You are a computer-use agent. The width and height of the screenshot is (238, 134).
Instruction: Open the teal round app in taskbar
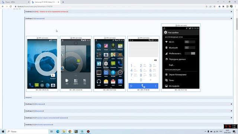tap(82, 131)
